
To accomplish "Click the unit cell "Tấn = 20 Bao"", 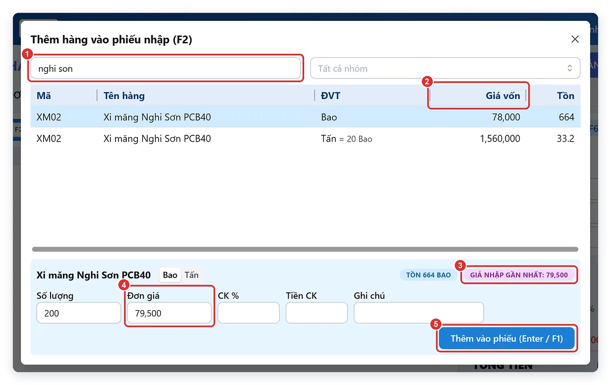I will pyautogui.click(x=346, y=138).
